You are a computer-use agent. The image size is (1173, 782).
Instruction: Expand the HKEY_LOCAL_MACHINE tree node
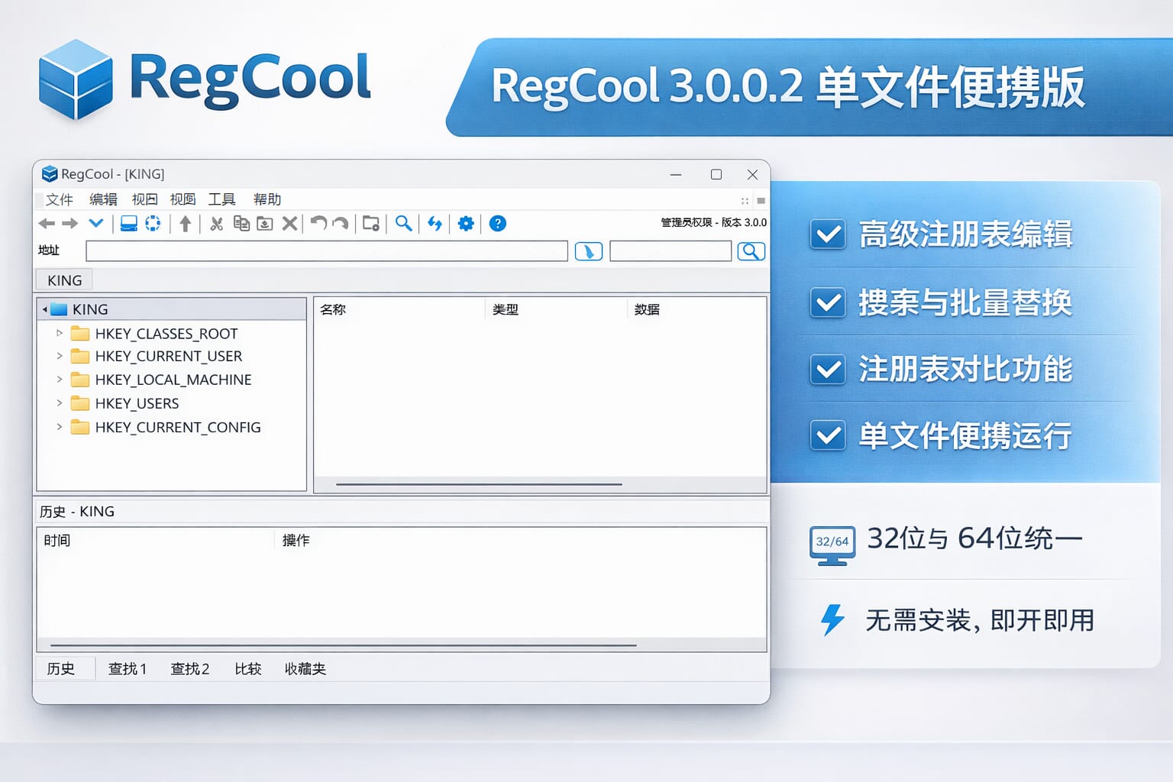[x=60, y=380]
